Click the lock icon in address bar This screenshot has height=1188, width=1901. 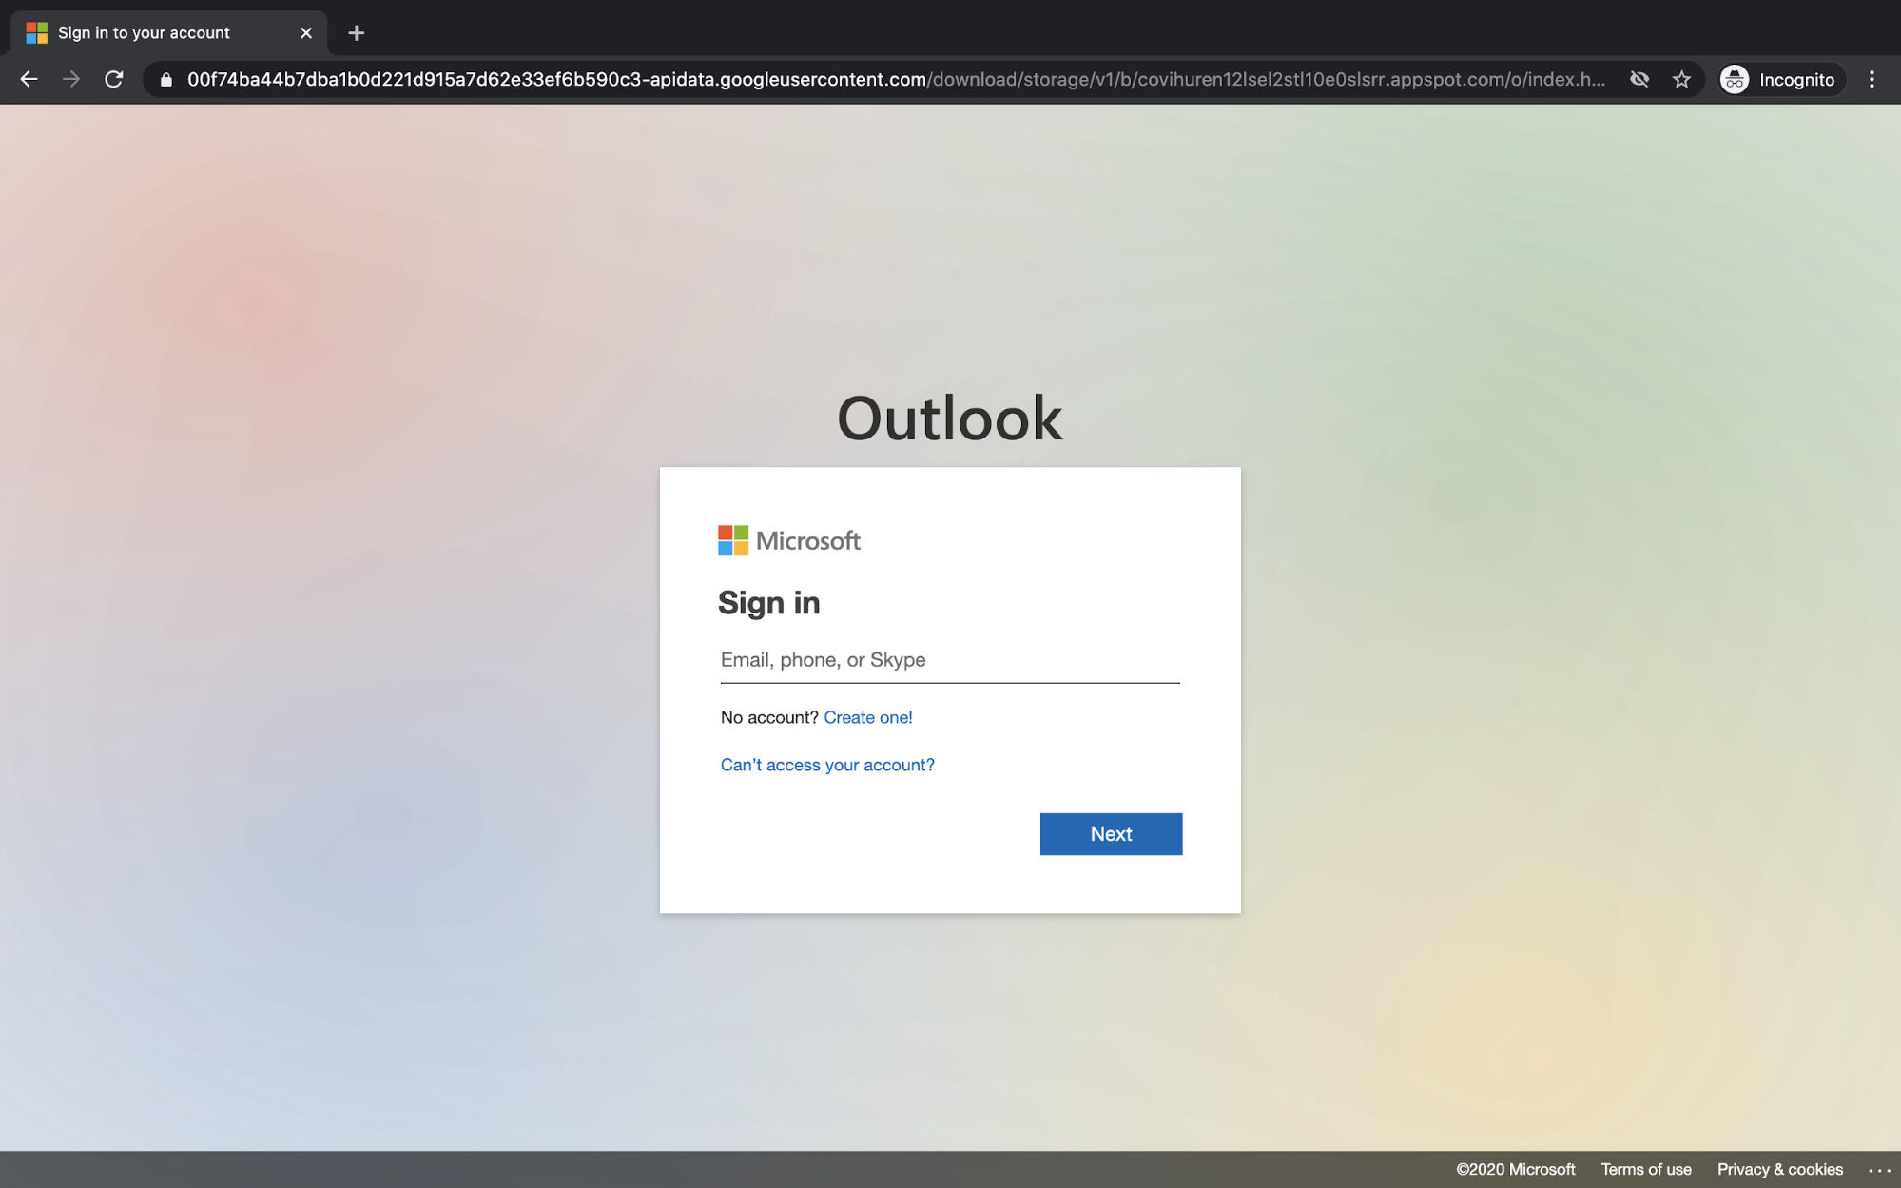coord(166,80)
